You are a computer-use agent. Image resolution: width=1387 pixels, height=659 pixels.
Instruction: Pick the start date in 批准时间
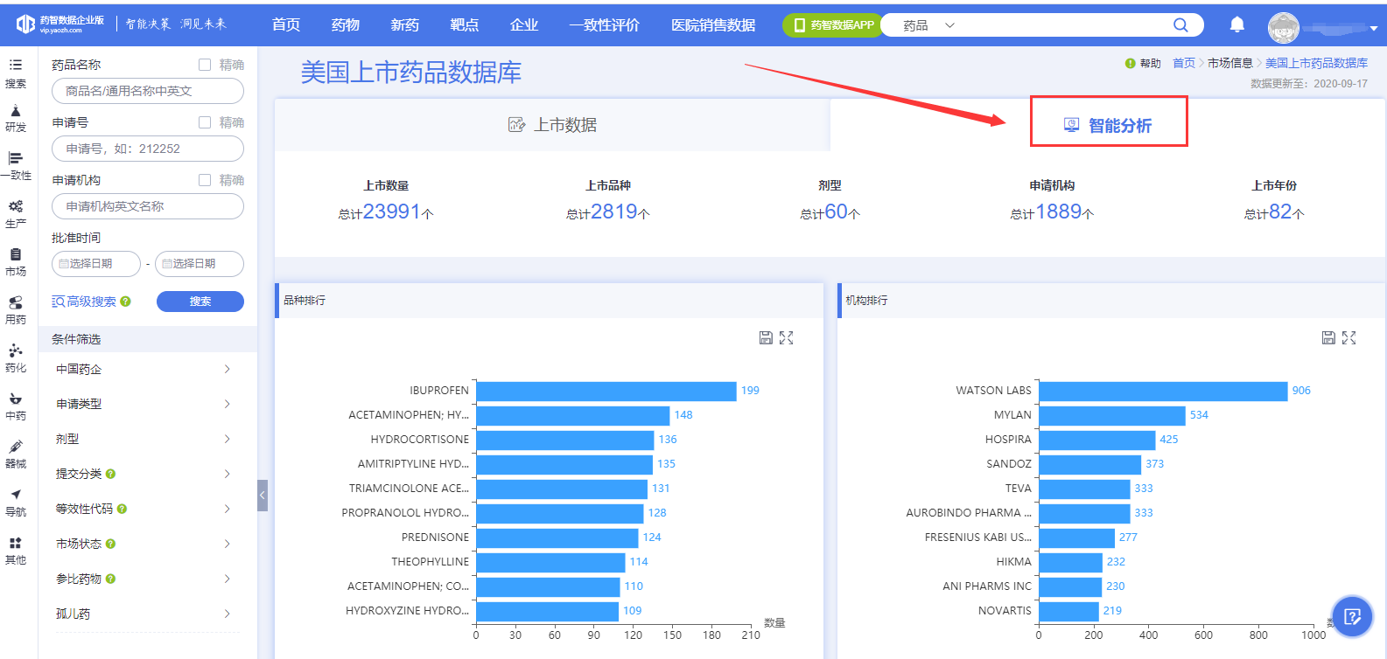96,264
